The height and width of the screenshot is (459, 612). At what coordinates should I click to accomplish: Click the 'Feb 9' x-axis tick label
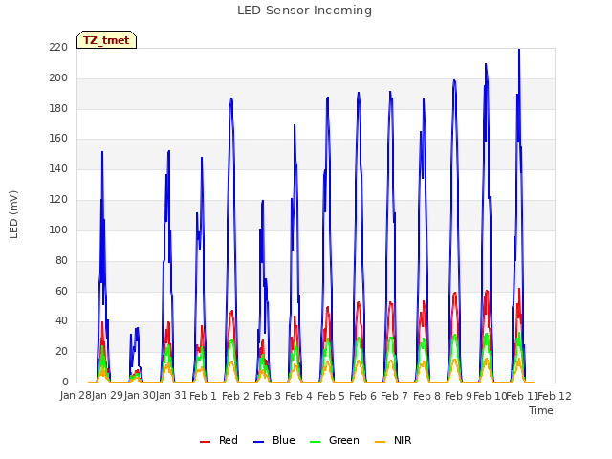pos(458,396)
